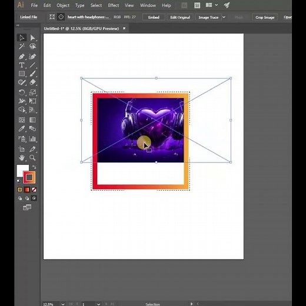The height and width of the screenshot is (306, 306).
Task: Click the Edit Original button
Action: pyautogui.click(x=180, y=17)
